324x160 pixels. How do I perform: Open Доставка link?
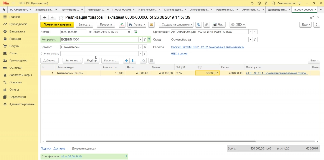(x=59, y=148)
